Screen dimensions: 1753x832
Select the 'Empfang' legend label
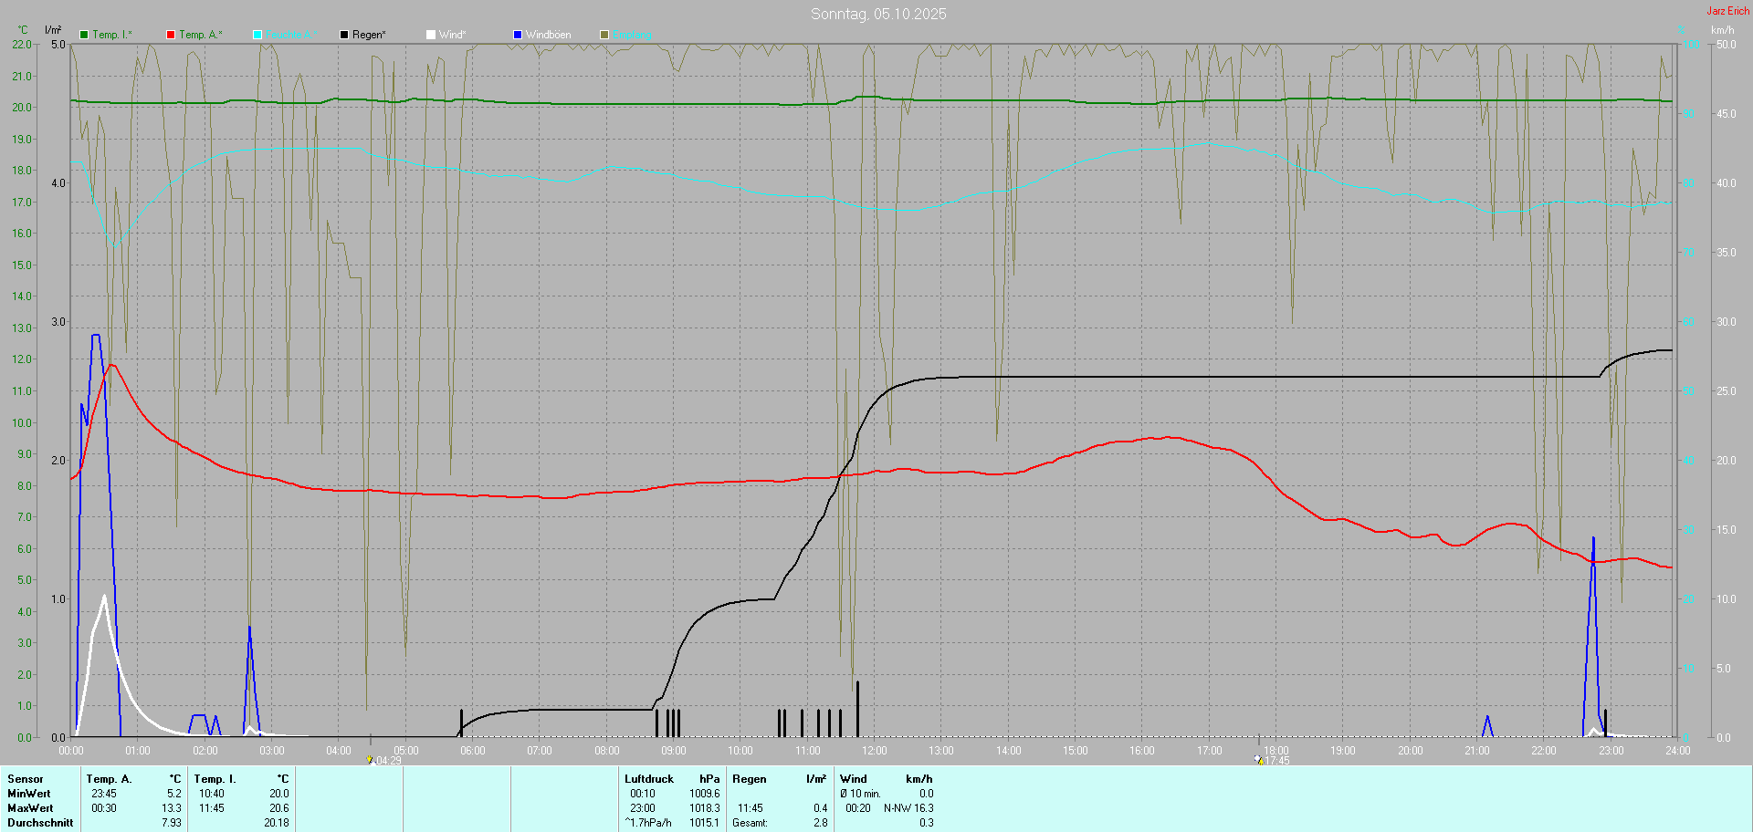coord(632,35)
